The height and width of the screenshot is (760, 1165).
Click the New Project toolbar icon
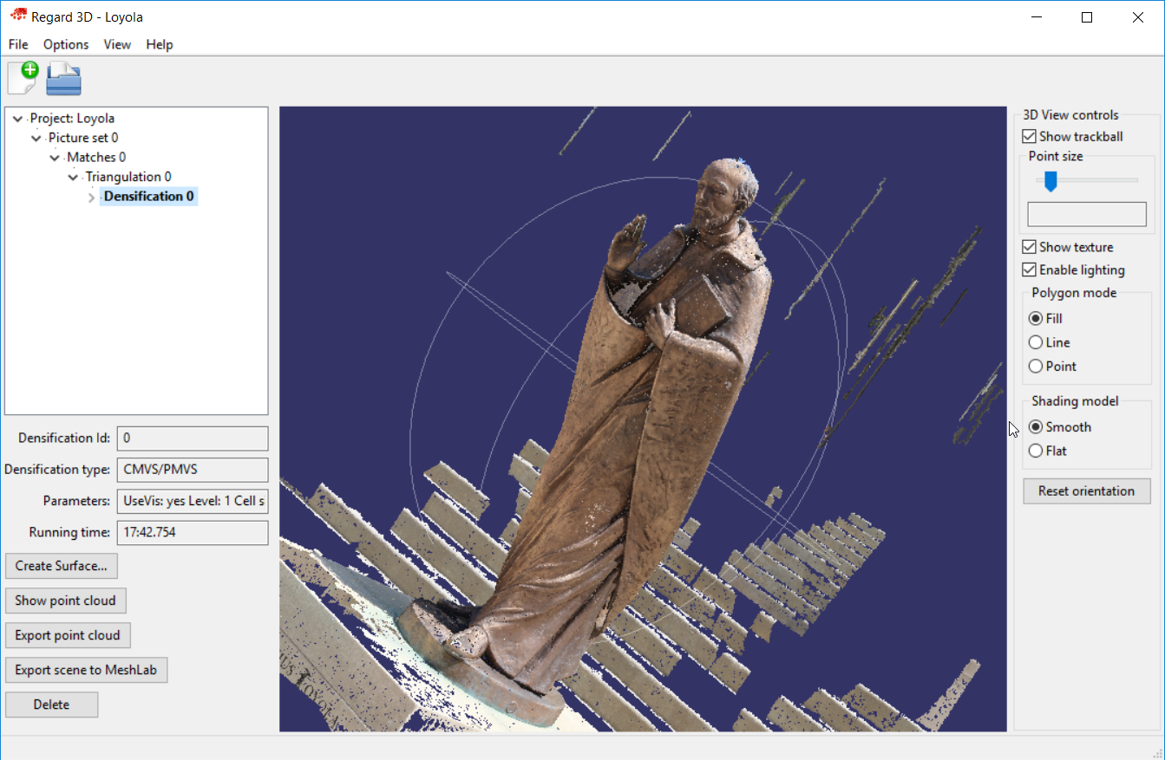tap(23, 78)
